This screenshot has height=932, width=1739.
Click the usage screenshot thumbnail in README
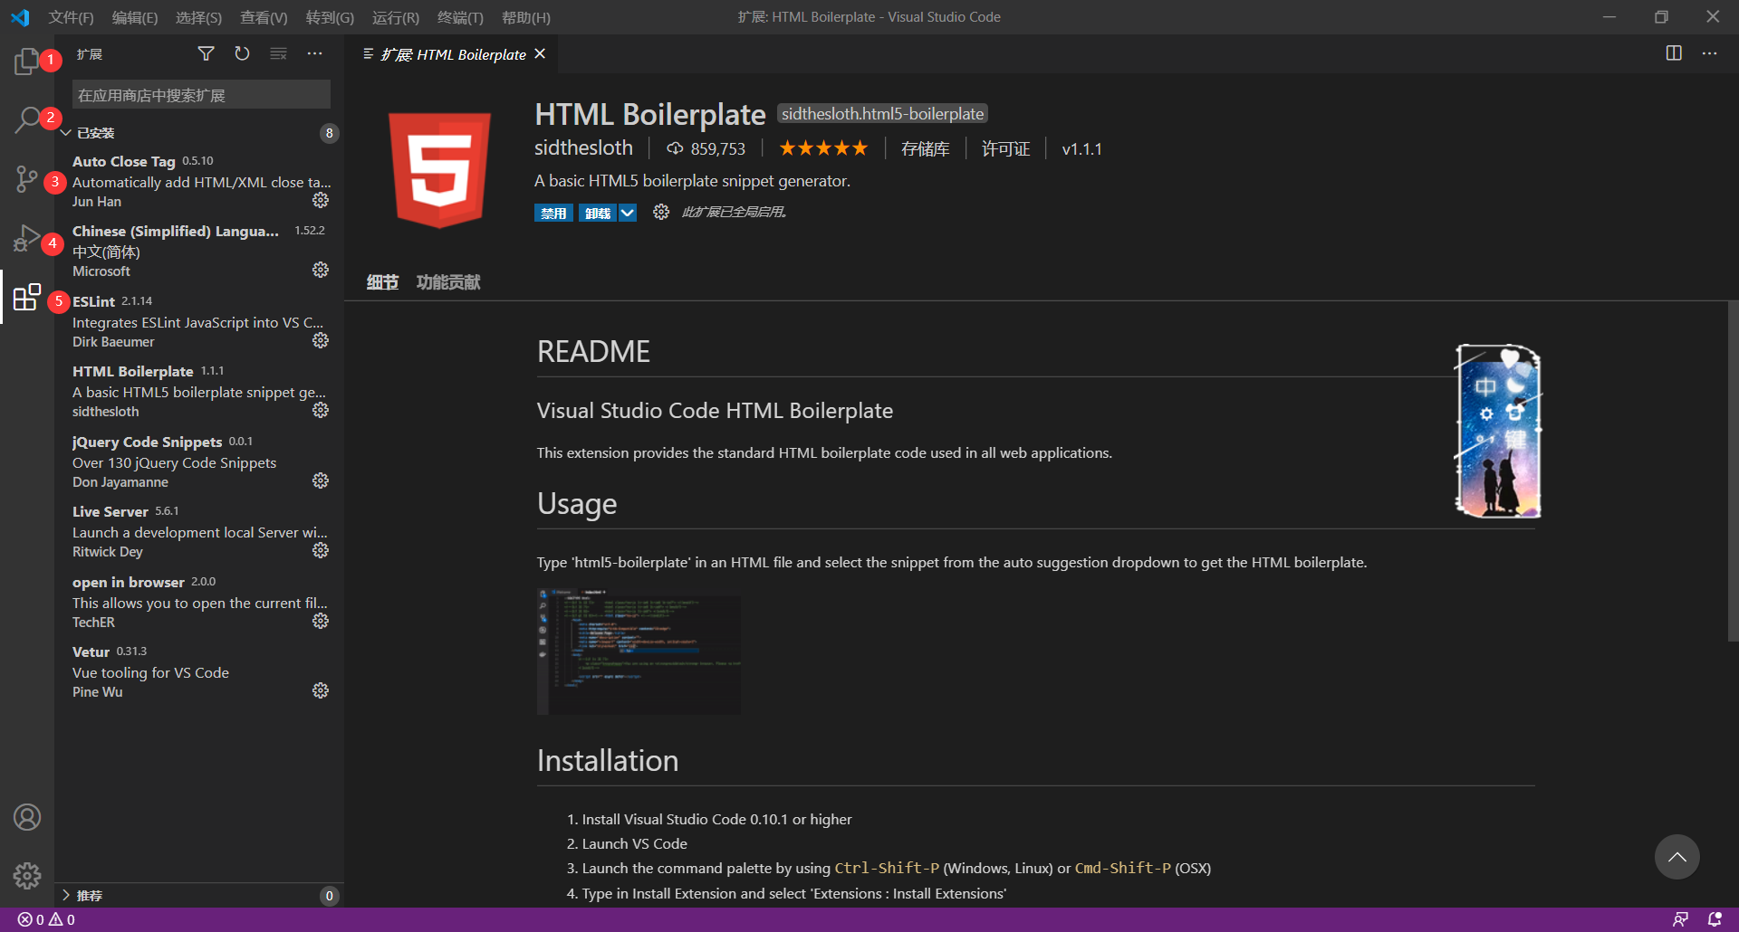click(639, 651)
